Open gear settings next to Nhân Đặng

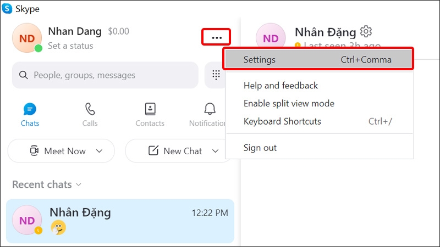tap(366, 32)
